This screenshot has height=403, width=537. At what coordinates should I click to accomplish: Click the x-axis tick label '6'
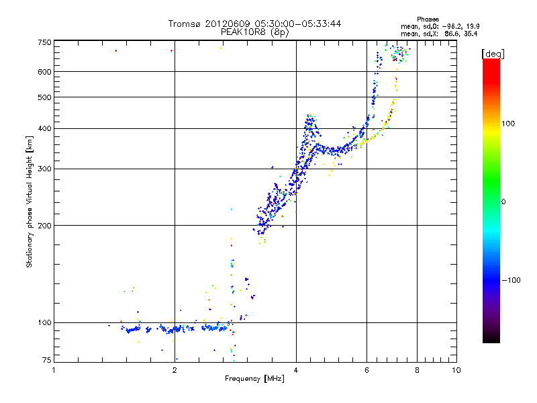[367, 371]
